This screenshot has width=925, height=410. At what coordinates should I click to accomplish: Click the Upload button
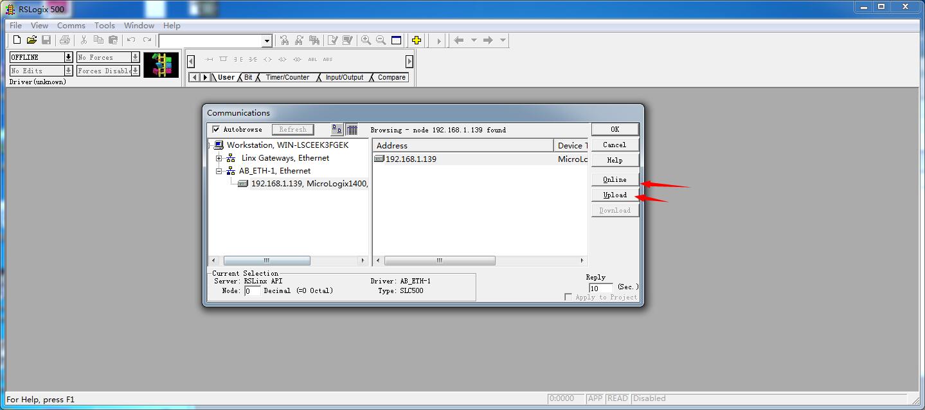click(x=615, y=195)
